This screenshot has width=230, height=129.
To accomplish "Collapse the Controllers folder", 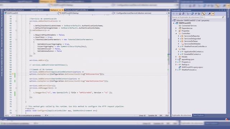I will coord(176,33).
